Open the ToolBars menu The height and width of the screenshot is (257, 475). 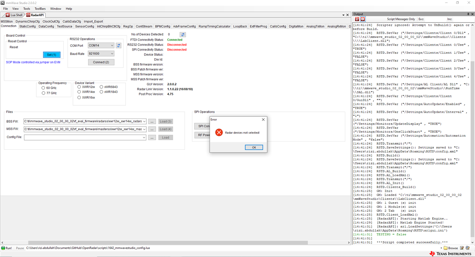[x=40, y=8]
